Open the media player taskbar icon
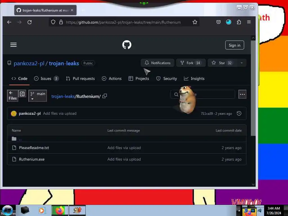288x216 pixels. pyautogui.click(x=42, y=210)
